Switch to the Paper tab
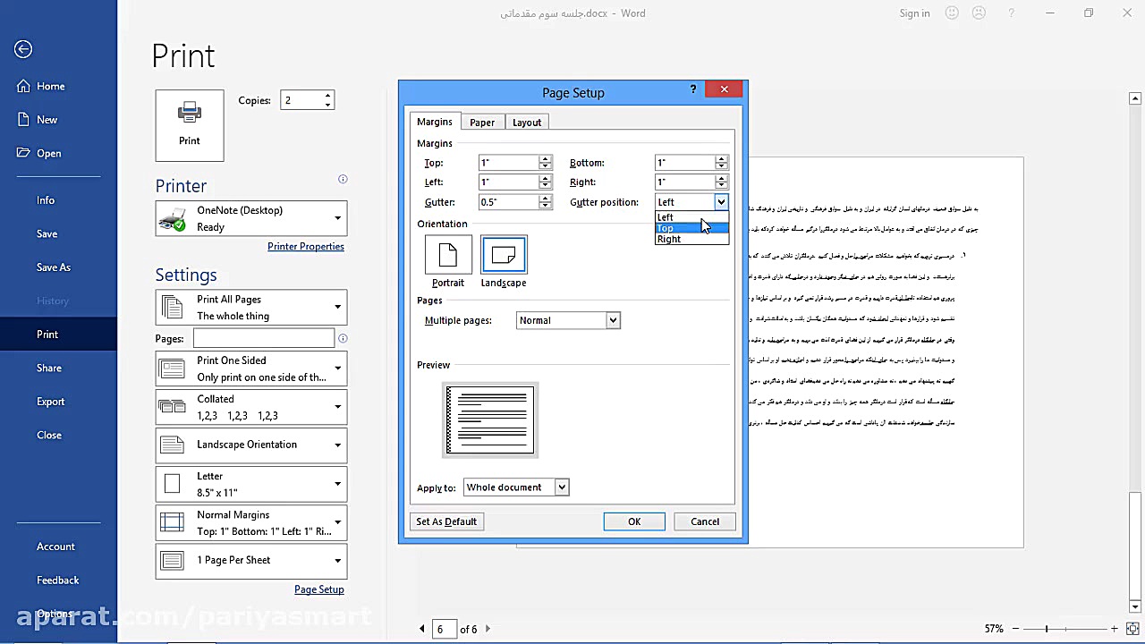Viewport: 1145px width, 644px height. (x=482, y=123)
